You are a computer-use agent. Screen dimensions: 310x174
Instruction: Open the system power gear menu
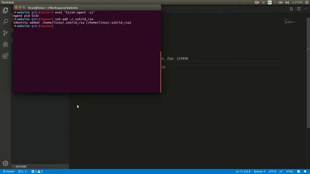tap(307, 2)
